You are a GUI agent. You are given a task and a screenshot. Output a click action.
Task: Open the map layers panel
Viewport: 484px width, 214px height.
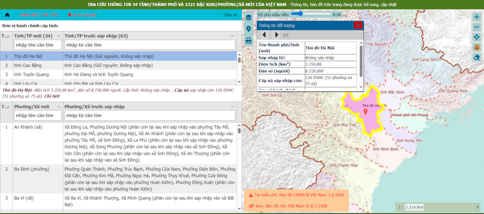(x=248, y=18)
